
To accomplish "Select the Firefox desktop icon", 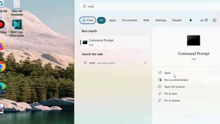I will coord(2,48).
